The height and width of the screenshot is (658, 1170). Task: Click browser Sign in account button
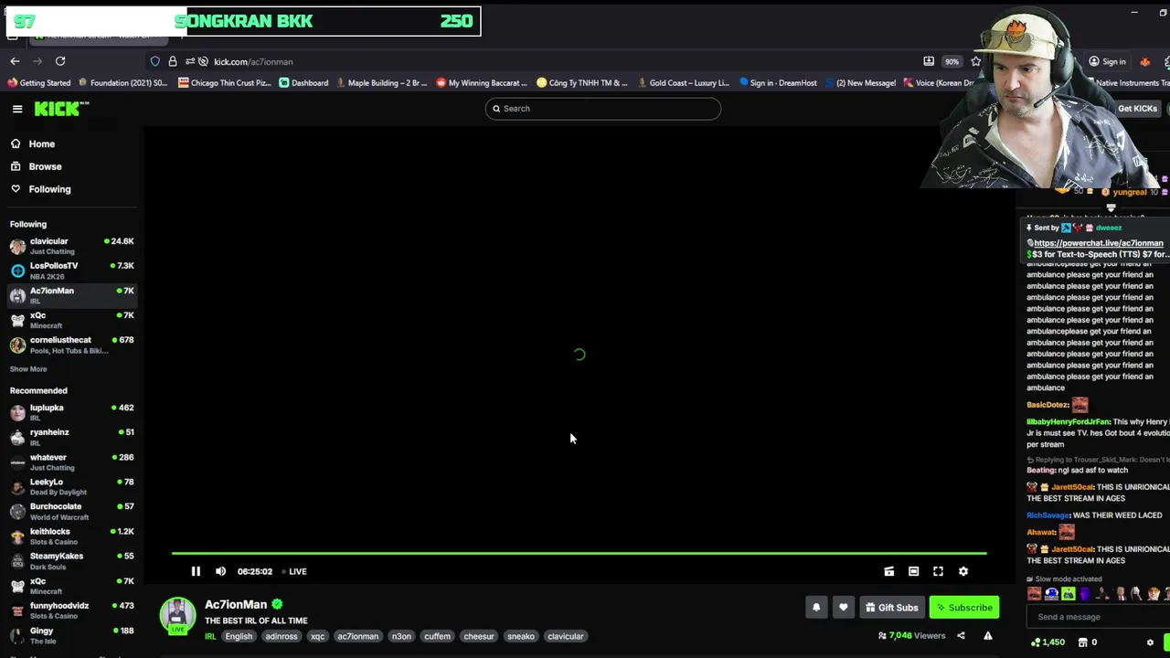[1107, 61]
